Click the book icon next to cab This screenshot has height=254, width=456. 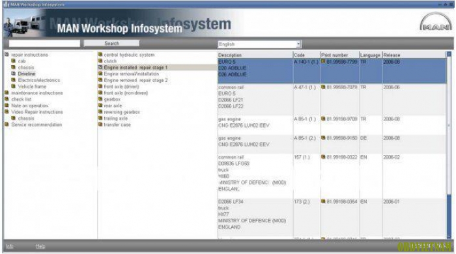coord(14,61)
